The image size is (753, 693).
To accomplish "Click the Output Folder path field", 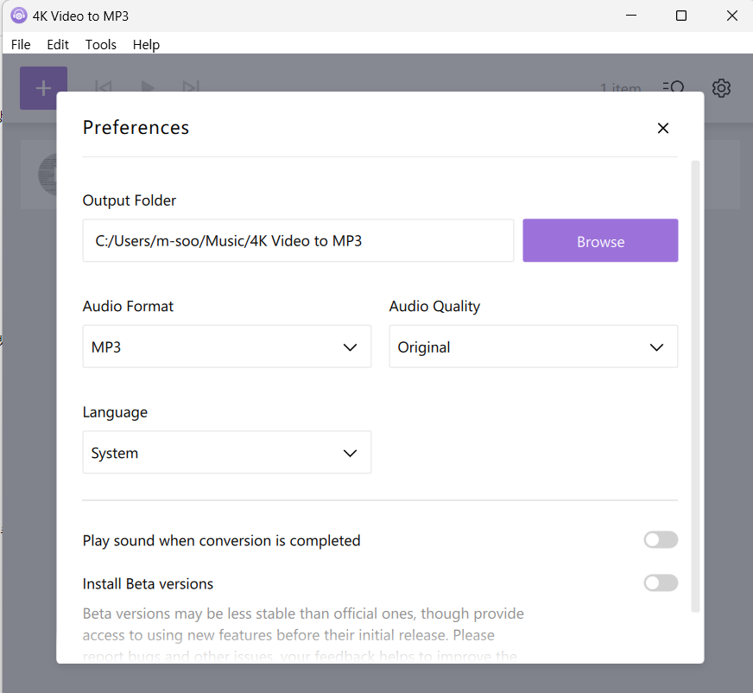I will 298,241.
